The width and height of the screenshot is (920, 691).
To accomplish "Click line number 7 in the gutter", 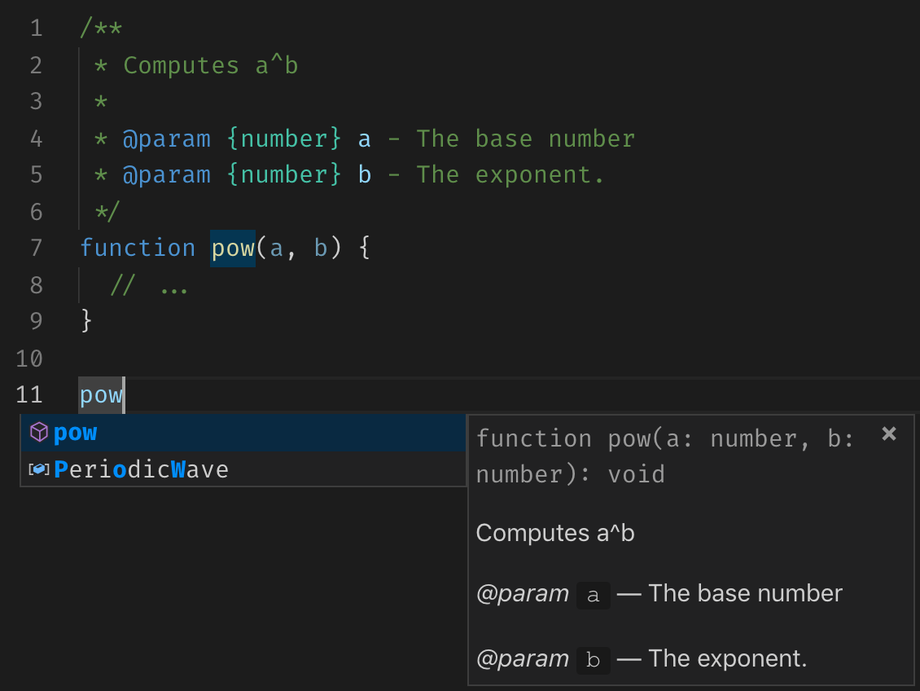I will click(x=35, y=248).
